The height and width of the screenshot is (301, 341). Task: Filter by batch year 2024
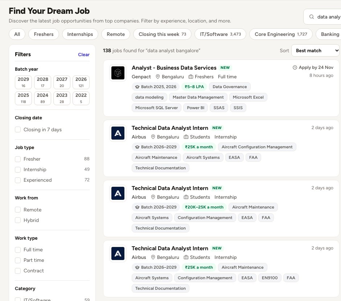click(43, 98)
